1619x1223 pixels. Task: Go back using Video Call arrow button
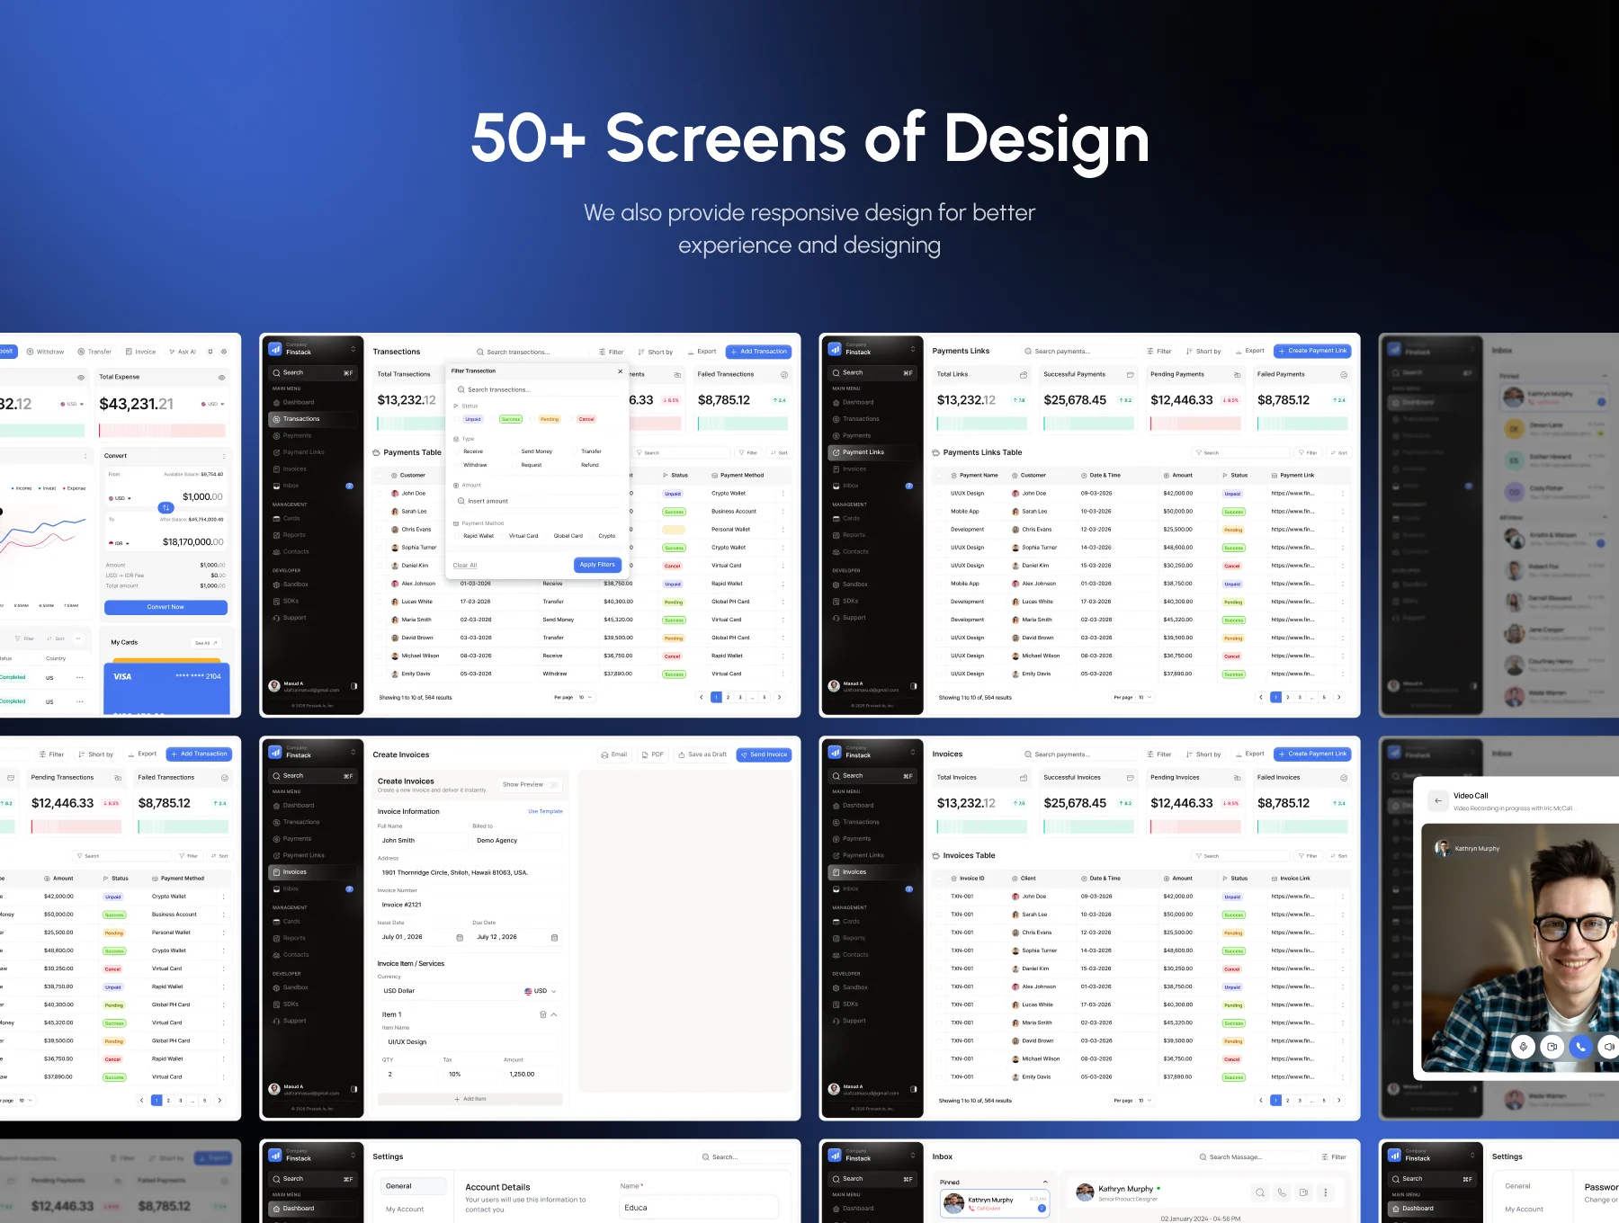[x=1437, y=800]
